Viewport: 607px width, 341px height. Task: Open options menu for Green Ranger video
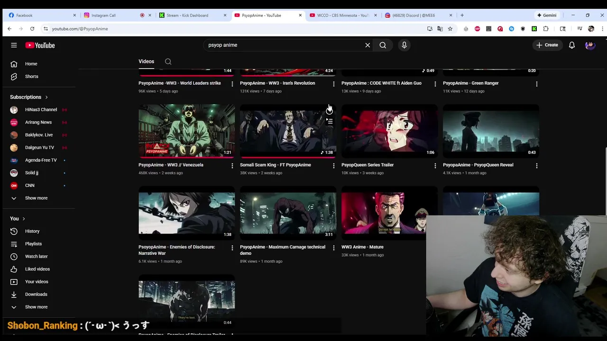click(536, 84)
